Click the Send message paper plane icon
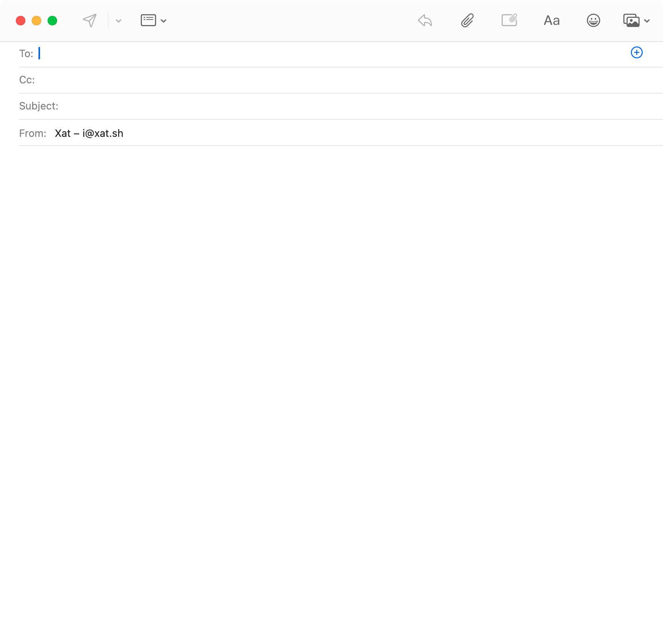Screen dimensions: 663x618 point(90,21)
